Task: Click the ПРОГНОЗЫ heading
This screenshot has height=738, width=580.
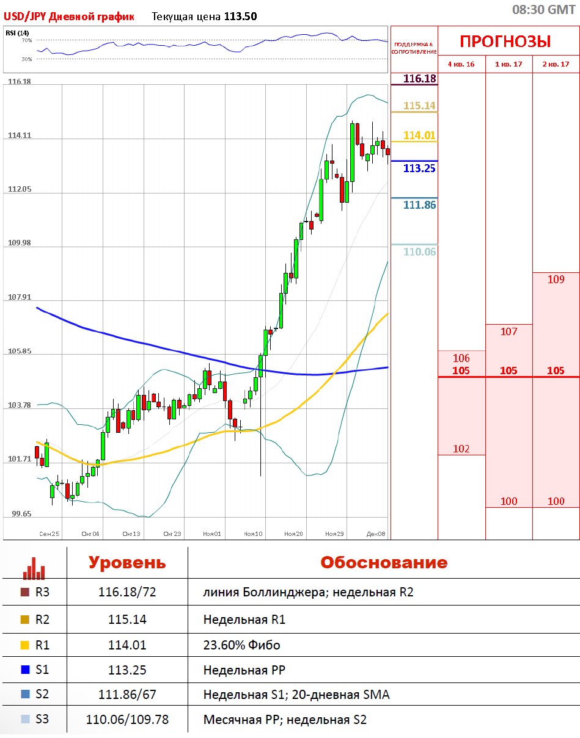Action: pyautogui.click(x=505, y=42)
